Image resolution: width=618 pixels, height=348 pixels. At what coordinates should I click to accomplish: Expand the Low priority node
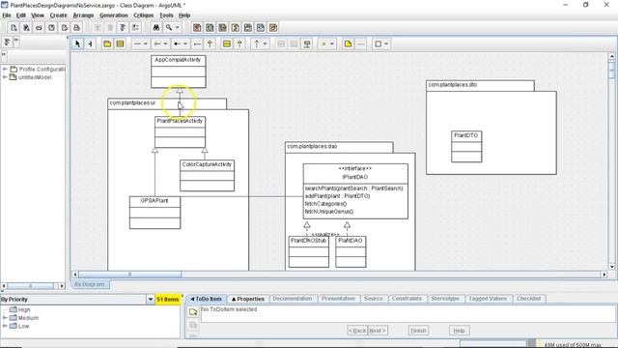5,326
